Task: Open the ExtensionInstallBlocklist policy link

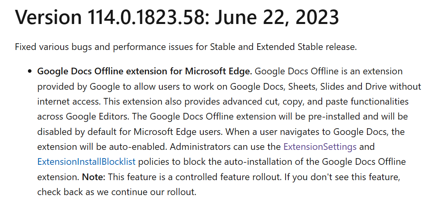Action: point(86,162)
